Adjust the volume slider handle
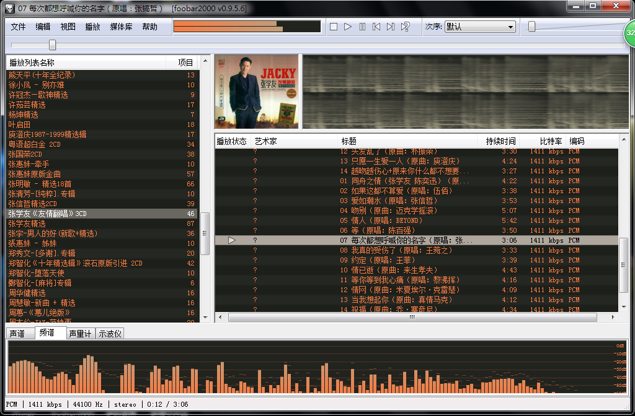635x416 pixels. tap(531, 27)
